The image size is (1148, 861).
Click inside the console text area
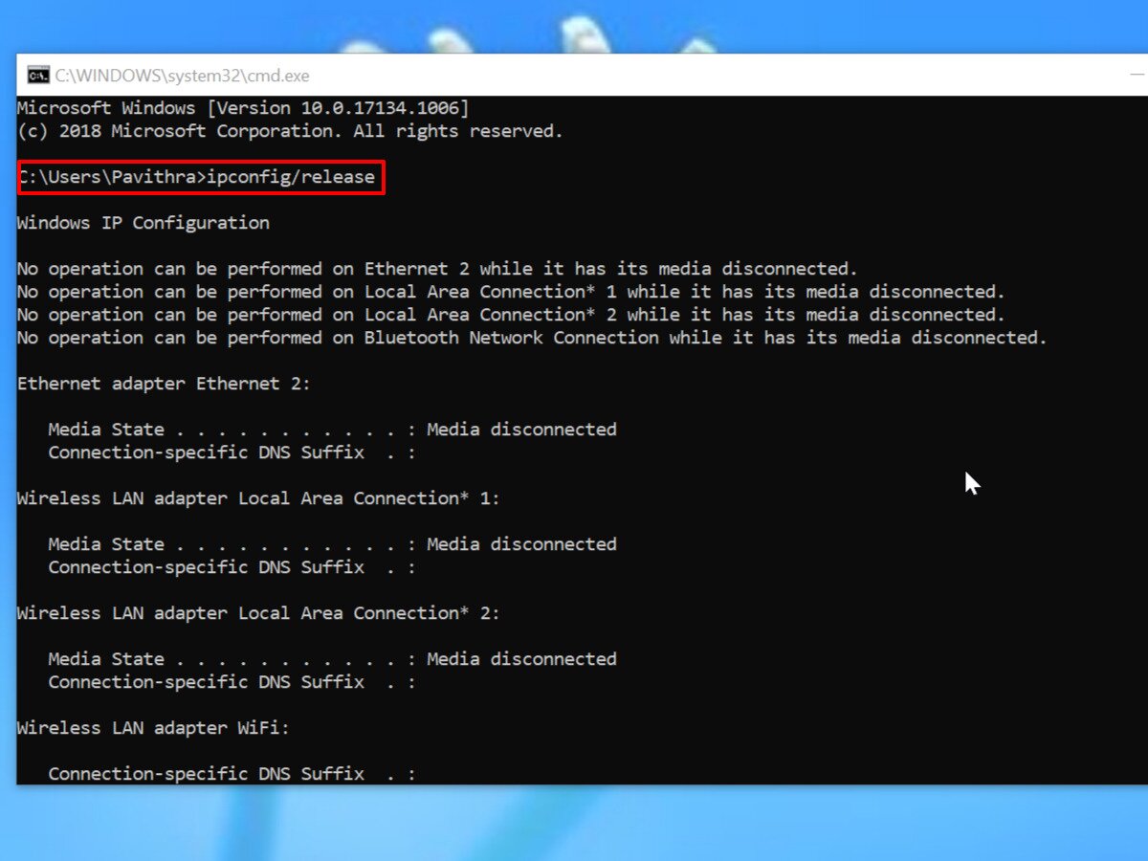point(765,574)
